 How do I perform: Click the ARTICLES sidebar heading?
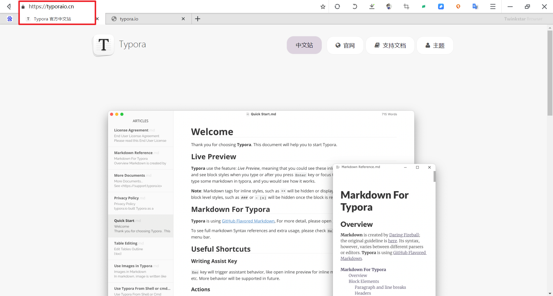click(141, 121)
